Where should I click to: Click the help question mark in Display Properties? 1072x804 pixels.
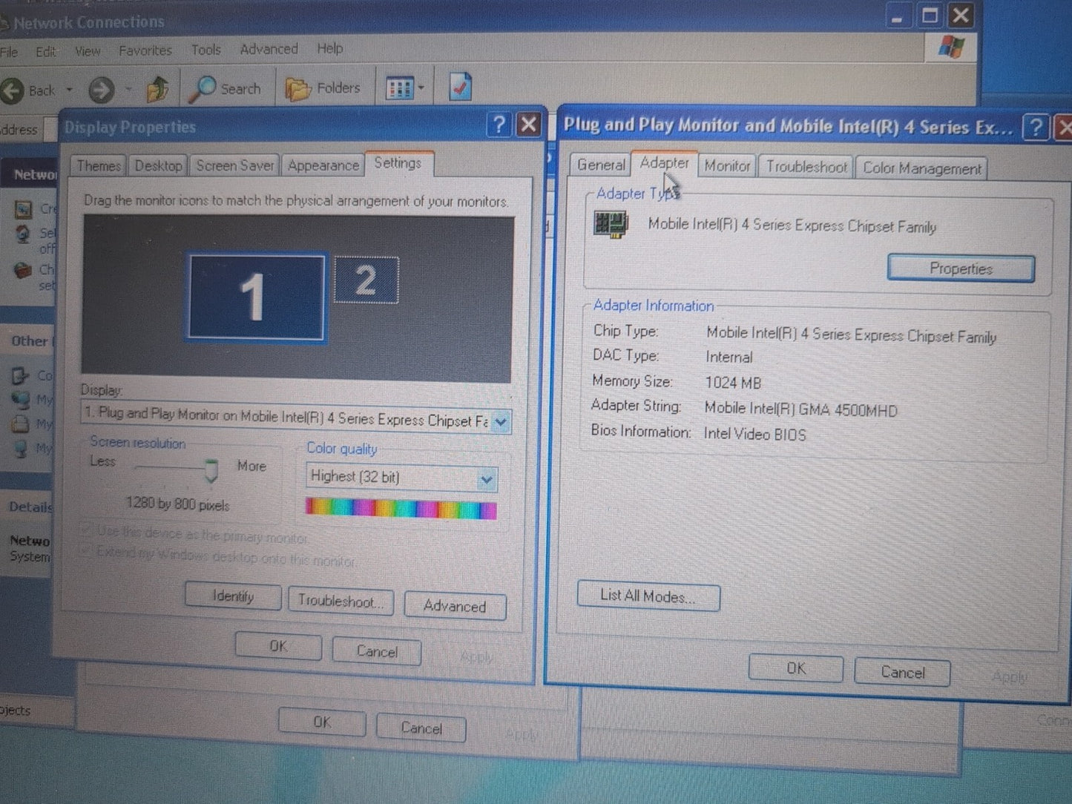pos(499,125)
